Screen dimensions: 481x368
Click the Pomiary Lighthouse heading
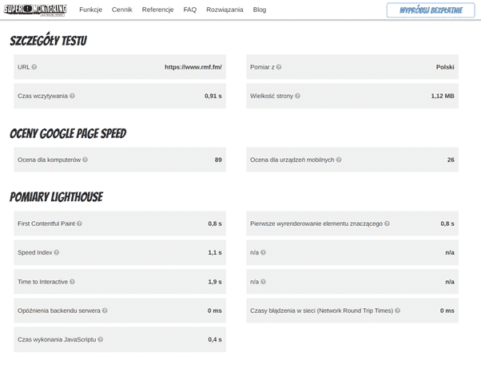pos(57,196)
